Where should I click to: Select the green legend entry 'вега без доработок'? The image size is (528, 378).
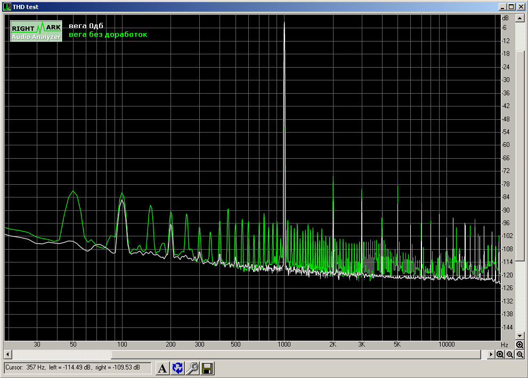[x=108, y=34]
